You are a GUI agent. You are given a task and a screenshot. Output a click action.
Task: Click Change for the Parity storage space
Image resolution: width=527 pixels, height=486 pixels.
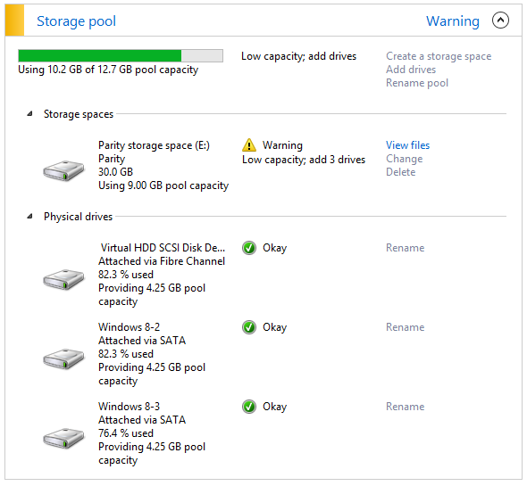(x=405, y=159)
